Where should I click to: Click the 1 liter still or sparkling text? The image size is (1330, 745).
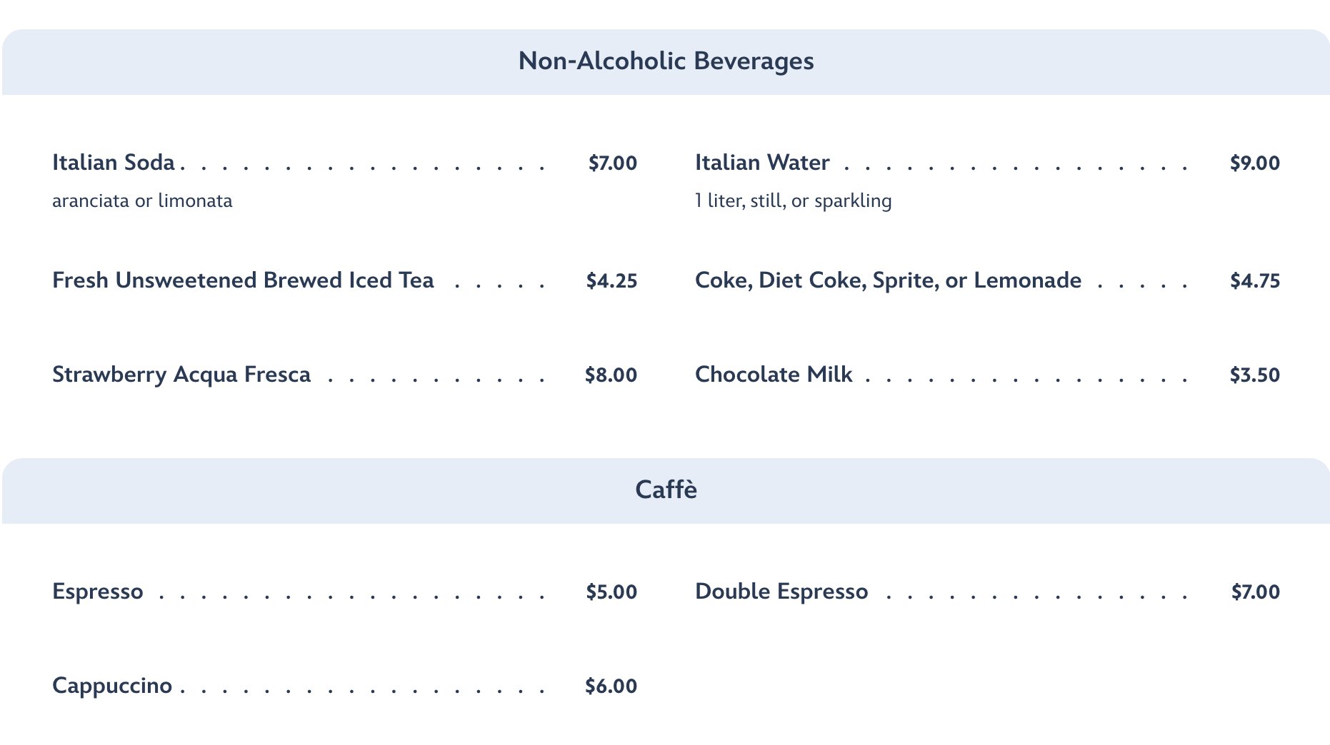(x=793, y=201)
